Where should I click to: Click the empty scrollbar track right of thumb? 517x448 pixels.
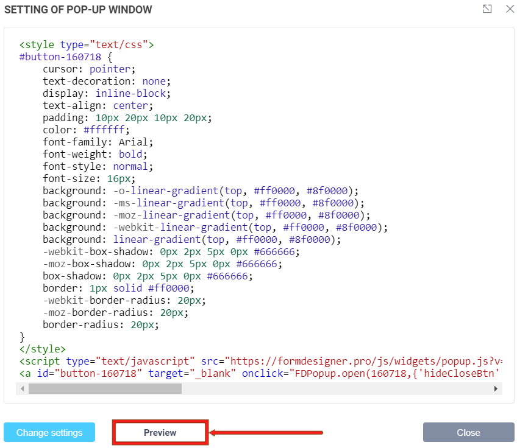pos(335,388)
